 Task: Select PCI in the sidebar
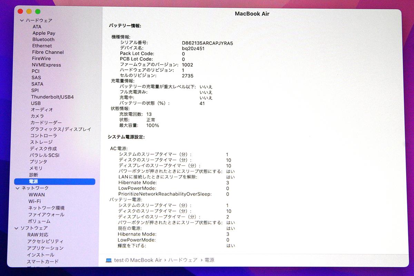[x=36, y=71]
